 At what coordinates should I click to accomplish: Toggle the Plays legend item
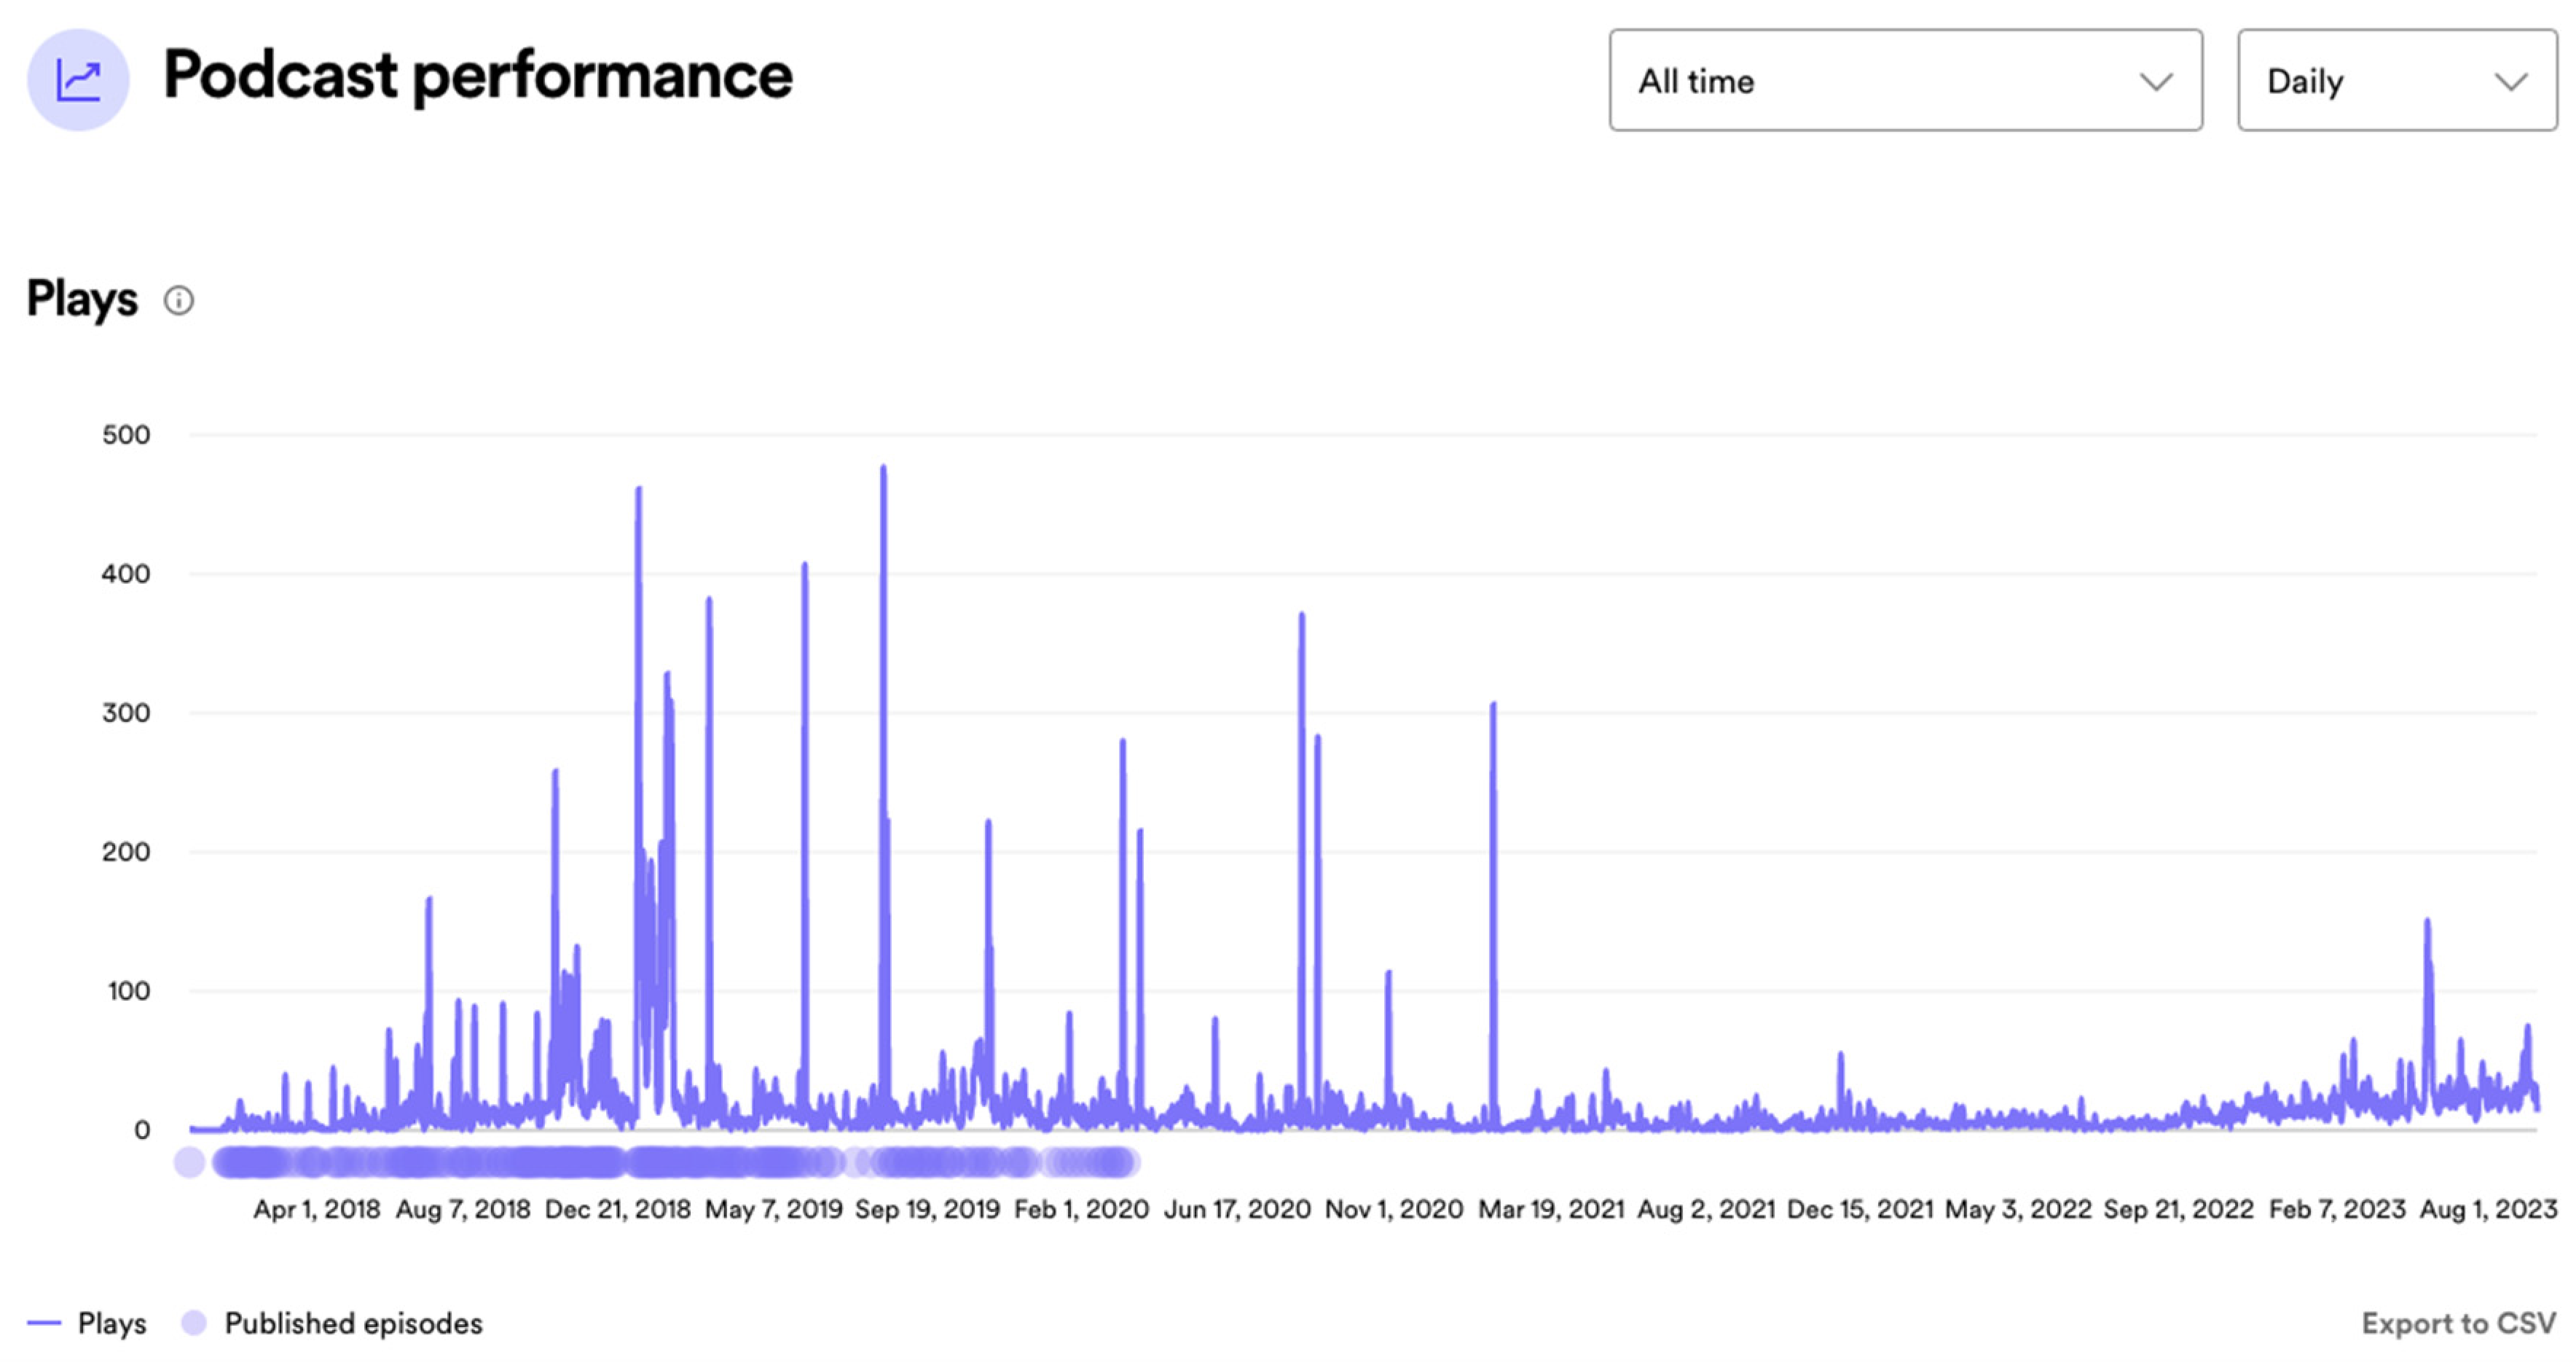(111, 1323)
